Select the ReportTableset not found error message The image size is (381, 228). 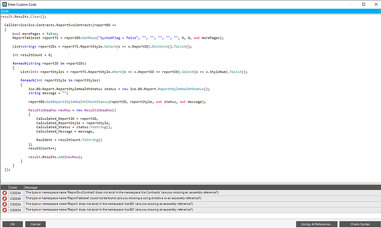click(113, 198)
